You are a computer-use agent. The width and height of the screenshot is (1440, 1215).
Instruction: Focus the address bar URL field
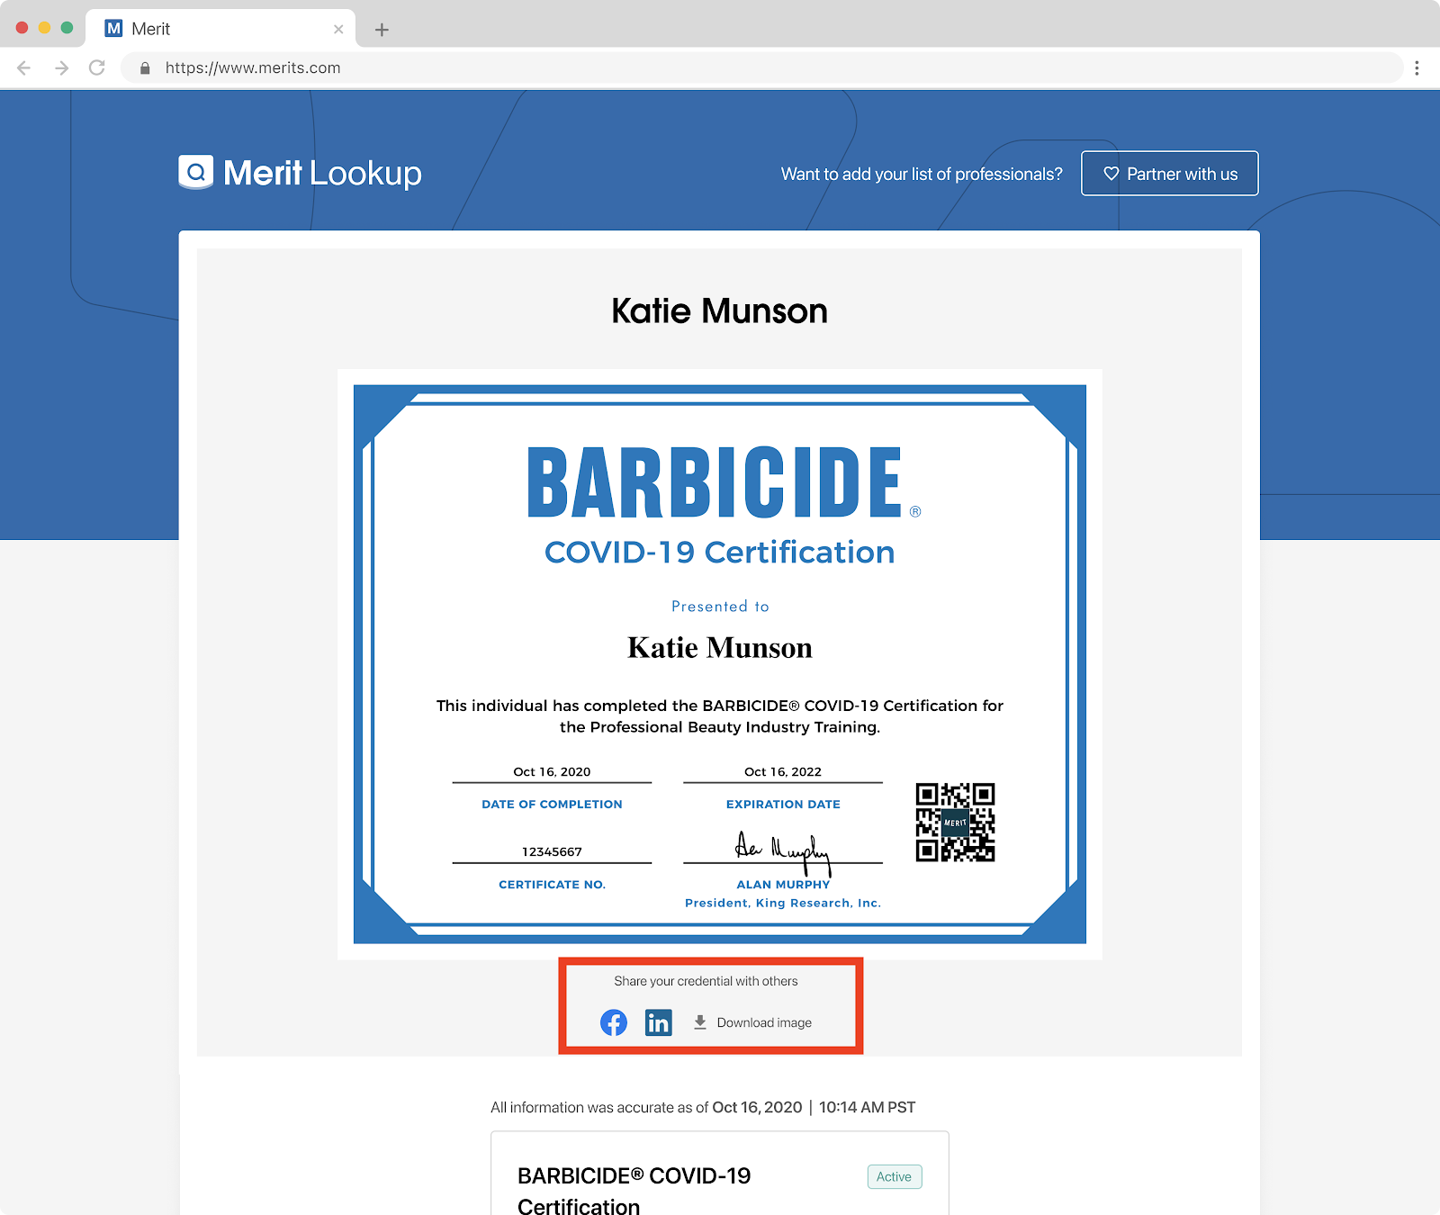762,67
